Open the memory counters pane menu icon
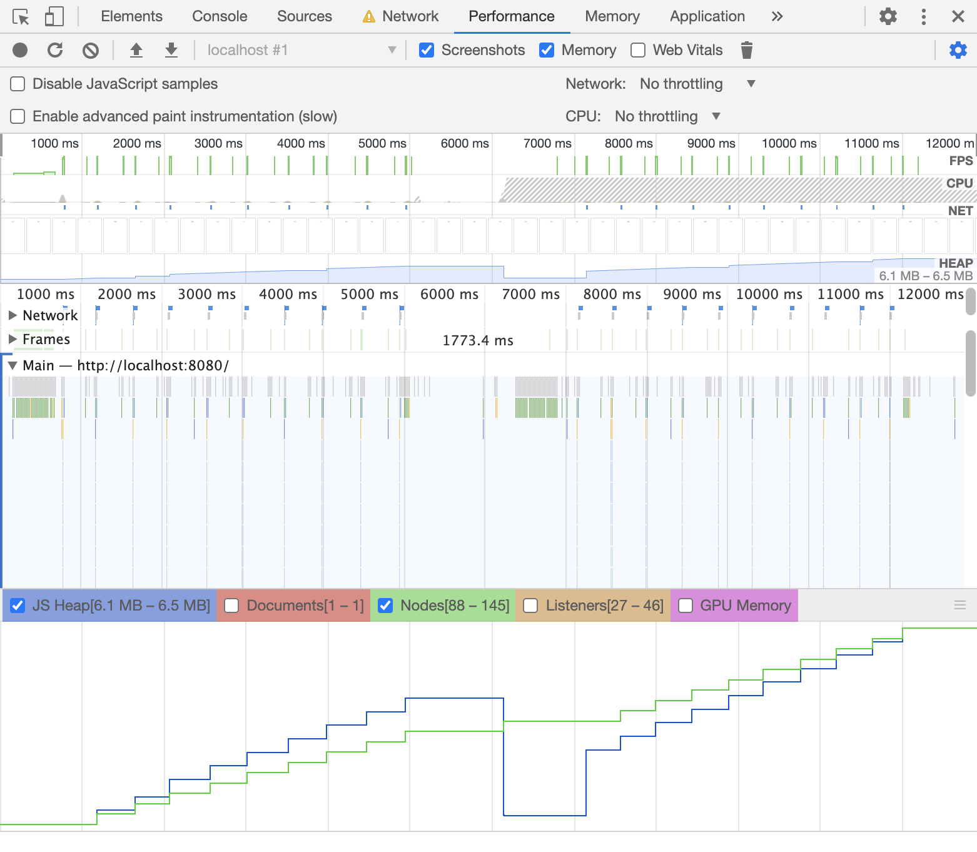Screen dimensions: 977x852 [x=960, y=605]
